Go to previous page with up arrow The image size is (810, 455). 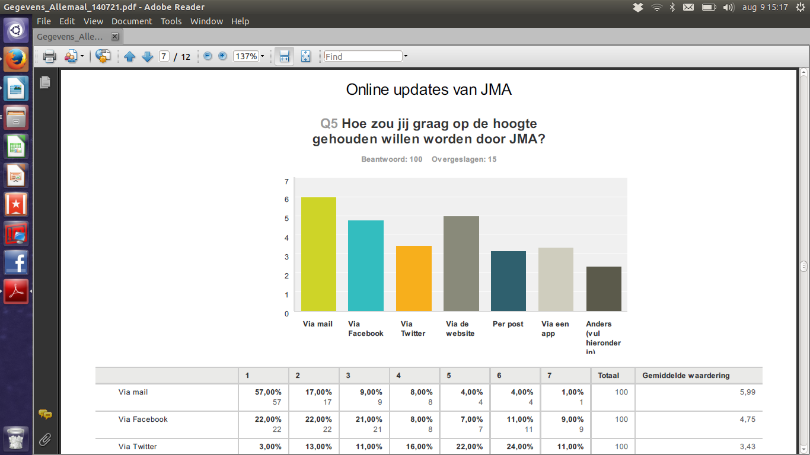(x=130, y=56)
